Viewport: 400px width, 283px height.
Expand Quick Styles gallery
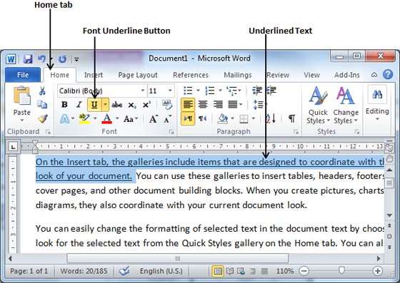(x=318, y=106)
